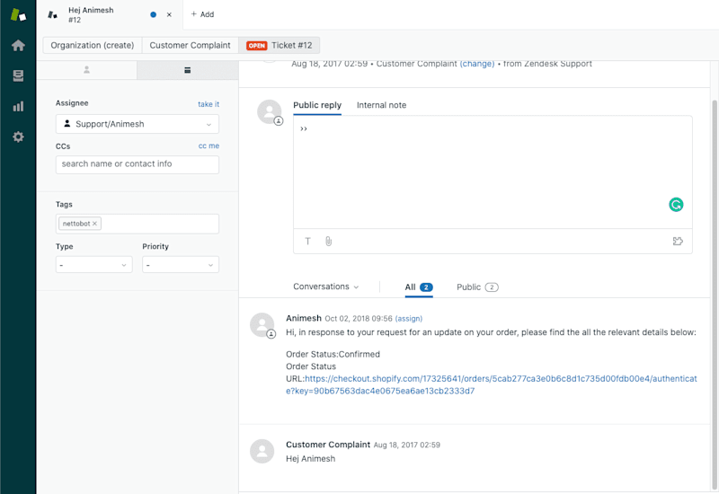The width and height of the screenshot is (719, 494).
Task: Switch to the Internal note tab
Action: [381, 105]
